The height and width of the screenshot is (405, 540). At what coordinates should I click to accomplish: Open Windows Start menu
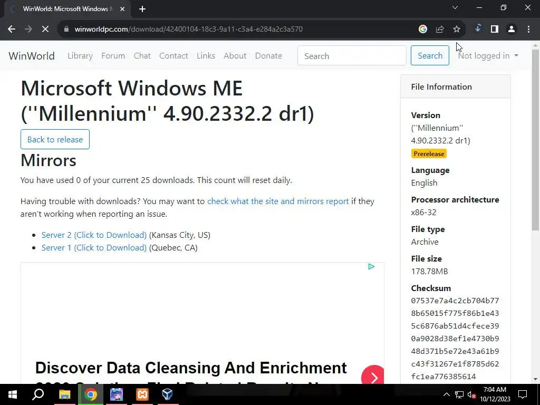(x=13, y=394)
